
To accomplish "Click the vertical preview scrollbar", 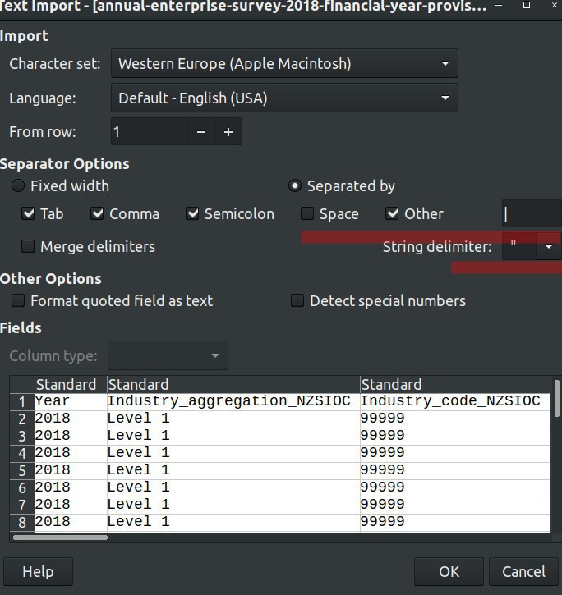I will click(x=557, y=398).
